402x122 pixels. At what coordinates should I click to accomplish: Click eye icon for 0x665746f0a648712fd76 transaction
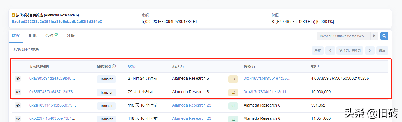(18, 92)
